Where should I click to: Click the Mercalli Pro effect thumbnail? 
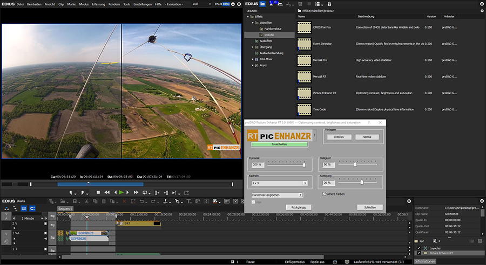coord(305,60)
